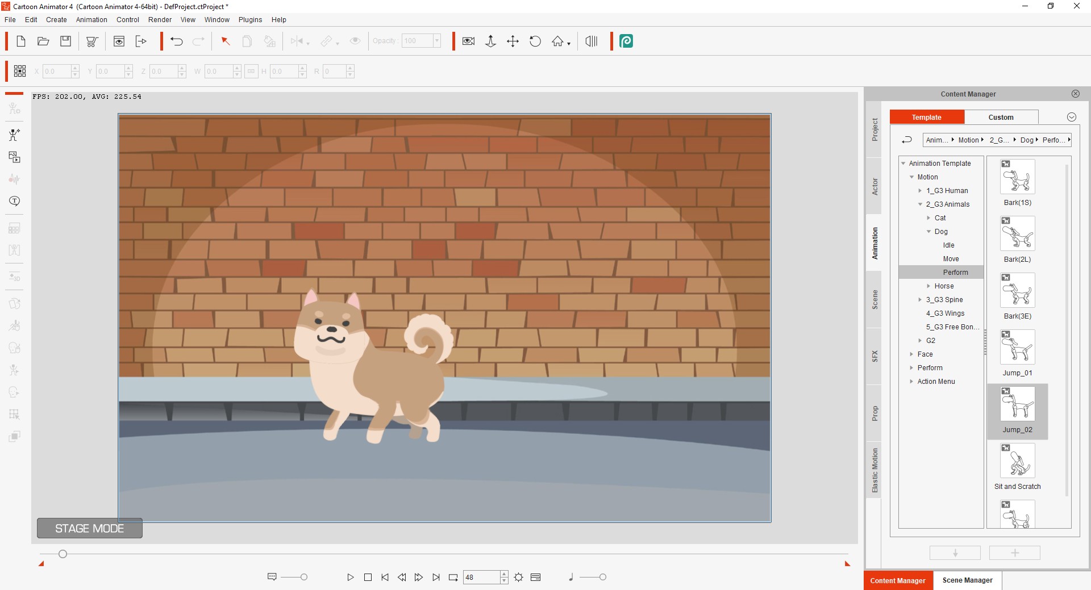This screenshot has width=1091, height=590.
Task: Click the Home view icon
Action: tap(557, 41)
